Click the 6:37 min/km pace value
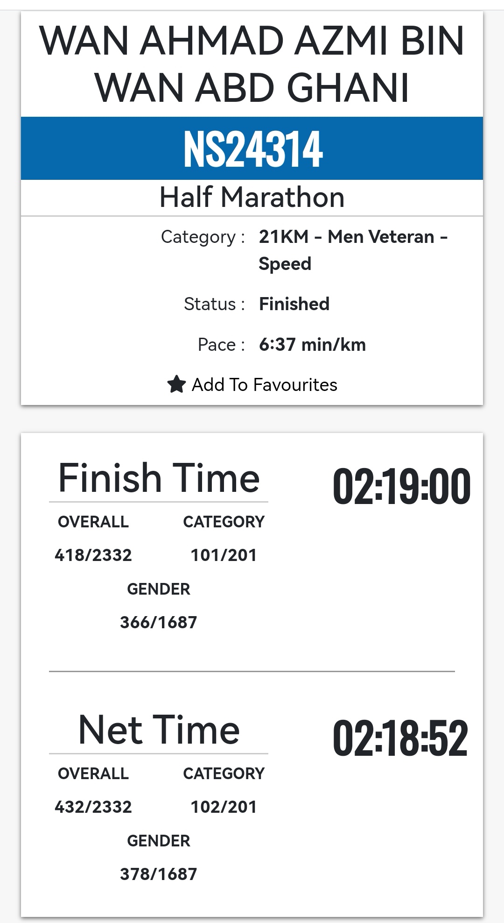 pyautogui.click(x=312, y=345)
